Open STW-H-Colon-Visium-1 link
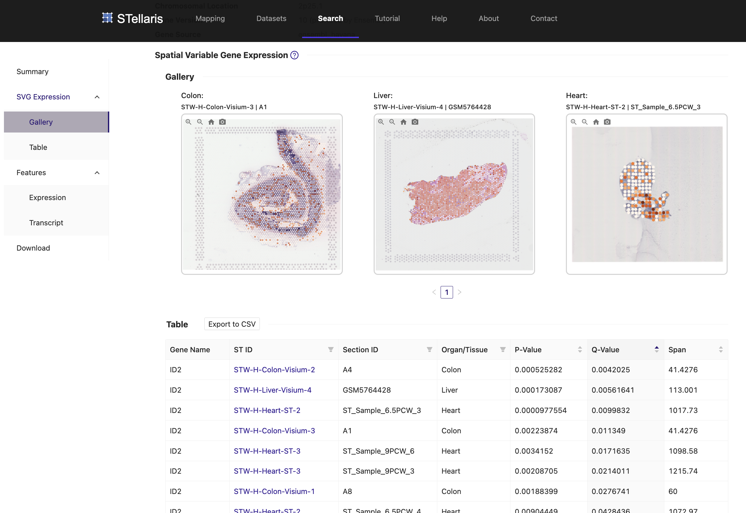 274,491
